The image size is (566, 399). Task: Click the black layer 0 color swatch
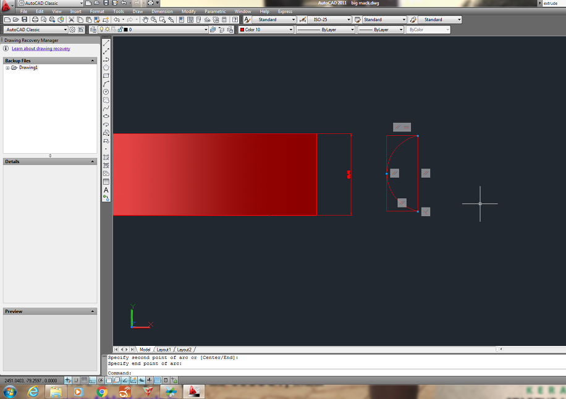tap(125, 30)
